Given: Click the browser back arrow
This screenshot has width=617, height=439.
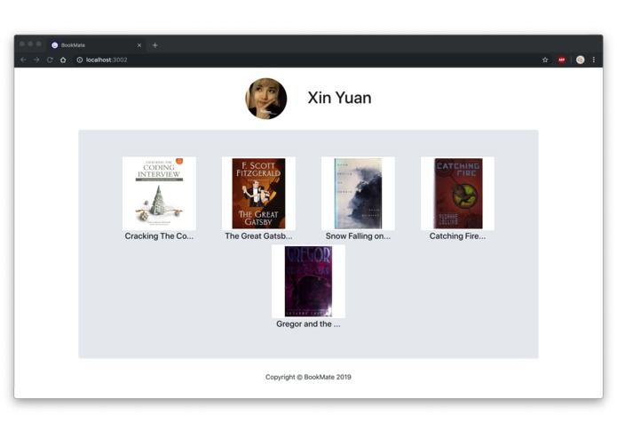Looking at the screenshot, I should [23, 60].
